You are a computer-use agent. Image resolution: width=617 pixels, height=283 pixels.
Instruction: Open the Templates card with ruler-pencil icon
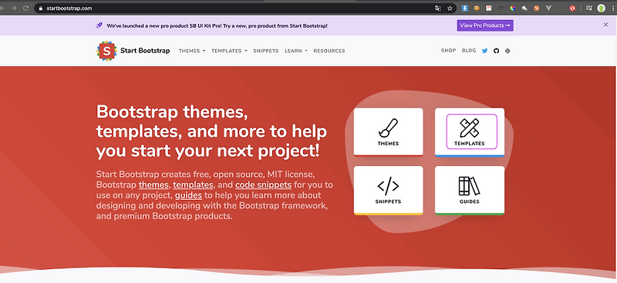[470, 132]
